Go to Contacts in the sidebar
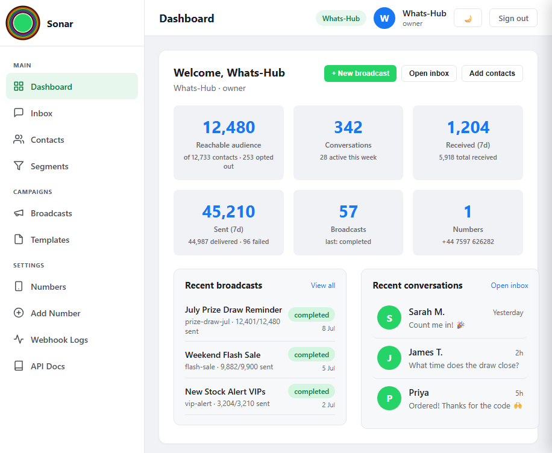 tap(72, 140)
